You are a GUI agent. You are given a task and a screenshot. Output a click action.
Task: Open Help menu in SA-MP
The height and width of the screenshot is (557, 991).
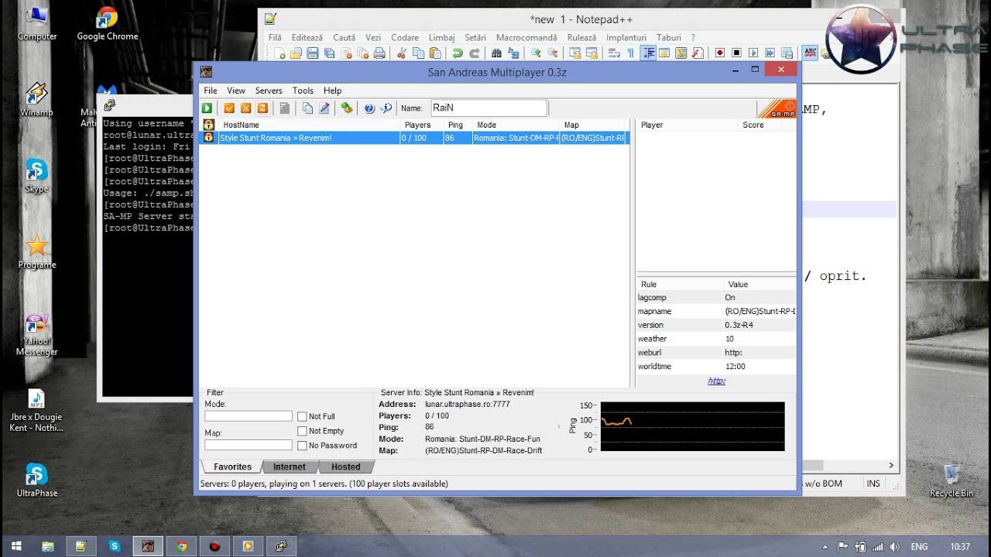click(x=332, y=91)
